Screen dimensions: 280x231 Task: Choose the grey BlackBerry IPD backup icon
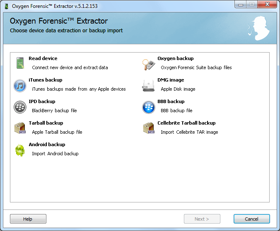click(x=20, y=107)
